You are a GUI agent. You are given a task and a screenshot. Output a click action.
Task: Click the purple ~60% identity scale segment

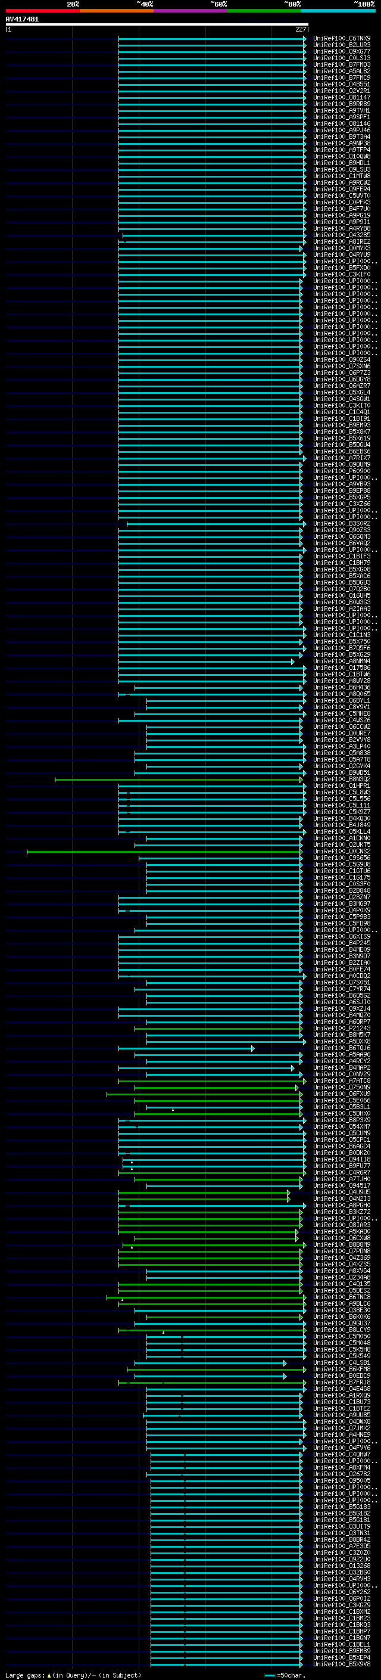click(x=190, y=11)
